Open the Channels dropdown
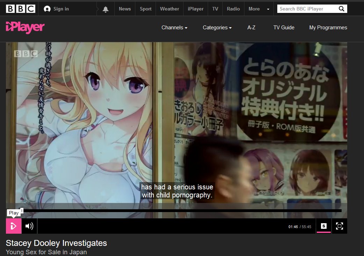364x256 pixels. click(174, 28)
